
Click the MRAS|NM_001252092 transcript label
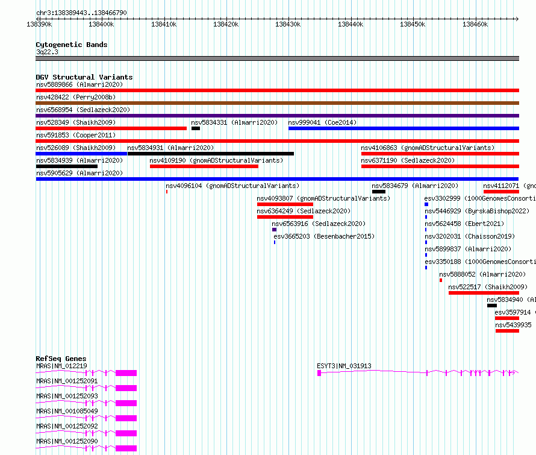[x=67, y=426]
